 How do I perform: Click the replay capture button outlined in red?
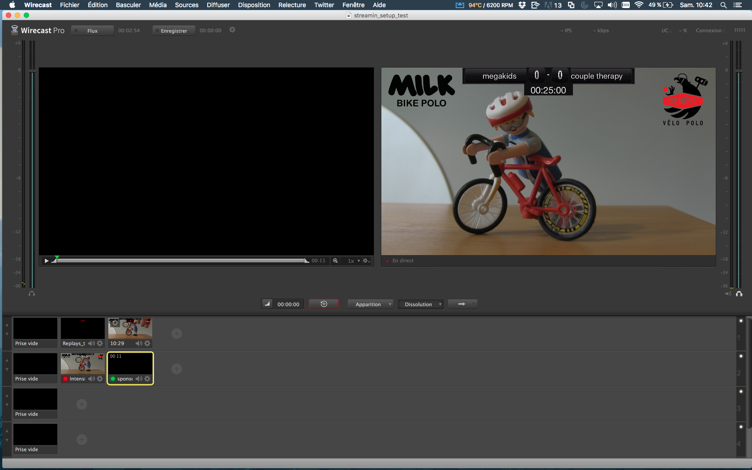click(324, 304)
